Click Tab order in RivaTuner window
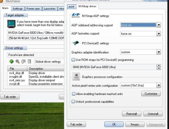The width and height of the screenshot is (169, 129). point(10,97)
